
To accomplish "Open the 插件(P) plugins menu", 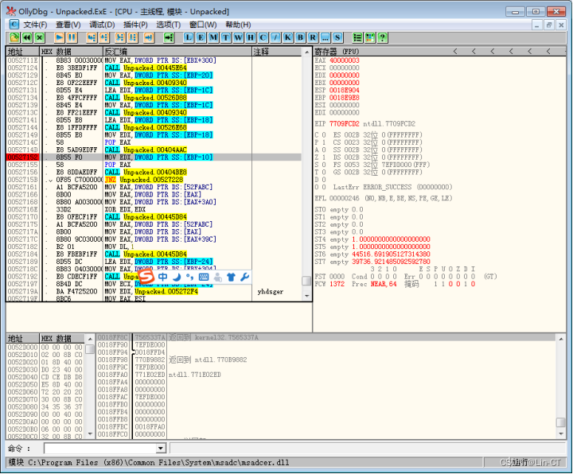I will [x=134, y=25].
